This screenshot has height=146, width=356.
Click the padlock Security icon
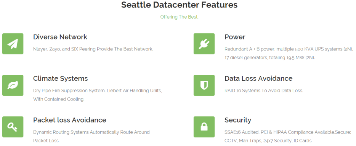[x=204, y=127]
